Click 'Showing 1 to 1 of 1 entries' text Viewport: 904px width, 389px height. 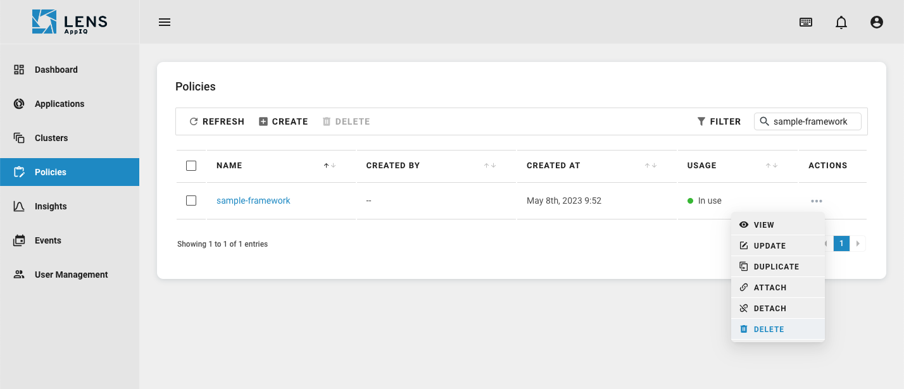pyautogui.click(x=222, y=244)
